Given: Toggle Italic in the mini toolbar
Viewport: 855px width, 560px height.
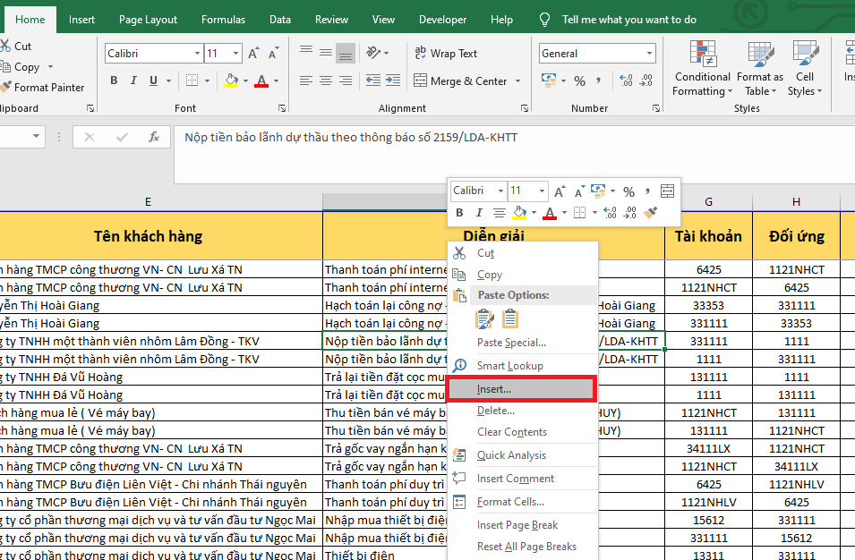Looking at the screenshot, I should click(x=479, y=213).
